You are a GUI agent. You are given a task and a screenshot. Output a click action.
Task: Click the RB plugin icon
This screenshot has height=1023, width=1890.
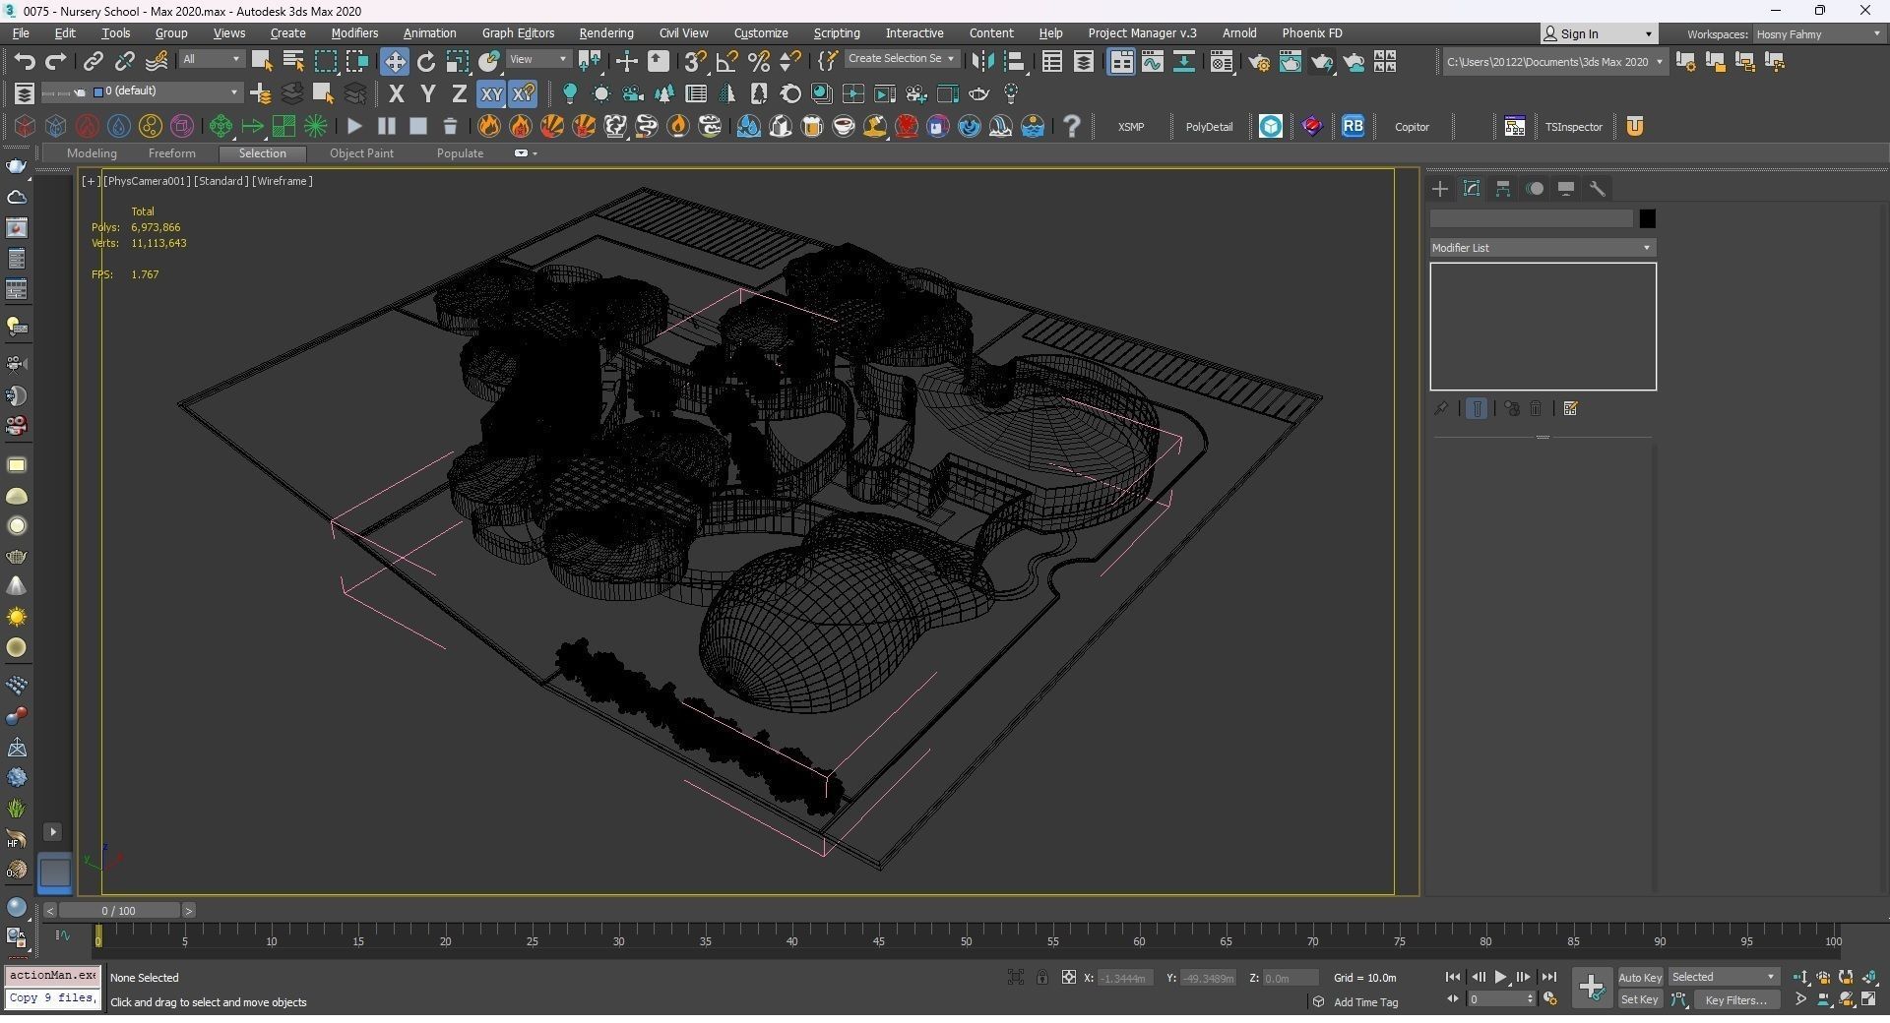(x=1354, y=126)
